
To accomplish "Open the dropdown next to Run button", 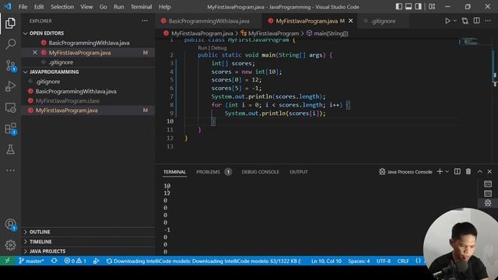I will pos(454,21).
